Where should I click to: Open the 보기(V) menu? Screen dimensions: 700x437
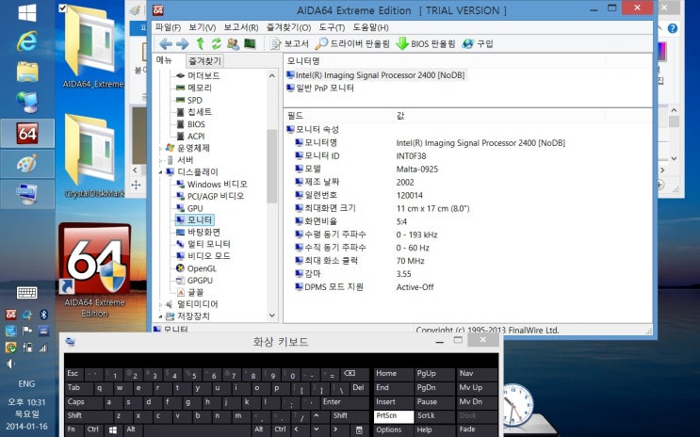point(203,27)
